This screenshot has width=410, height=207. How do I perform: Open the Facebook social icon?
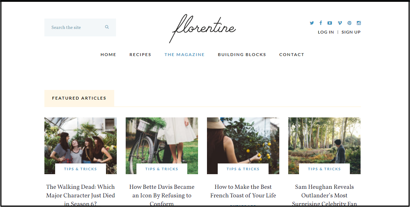(x=320, y=23)
